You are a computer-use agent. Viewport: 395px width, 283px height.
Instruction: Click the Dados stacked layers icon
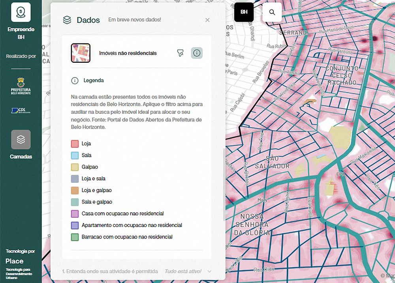click(67, 20)
